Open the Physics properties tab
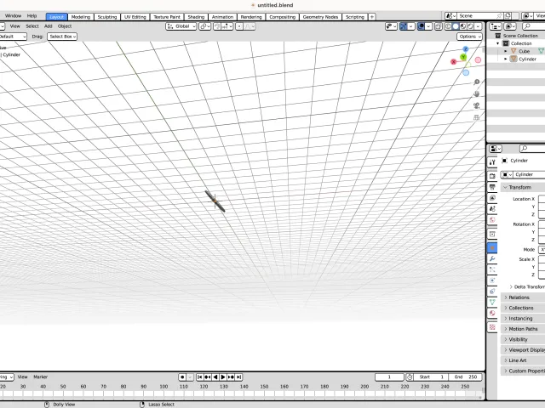The height and width of the screenshot is (408, 545). pos(492,280)
